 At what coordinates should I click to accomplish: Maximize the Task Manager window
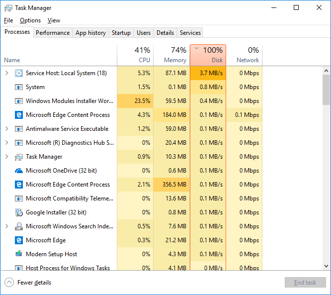[296, 8]
